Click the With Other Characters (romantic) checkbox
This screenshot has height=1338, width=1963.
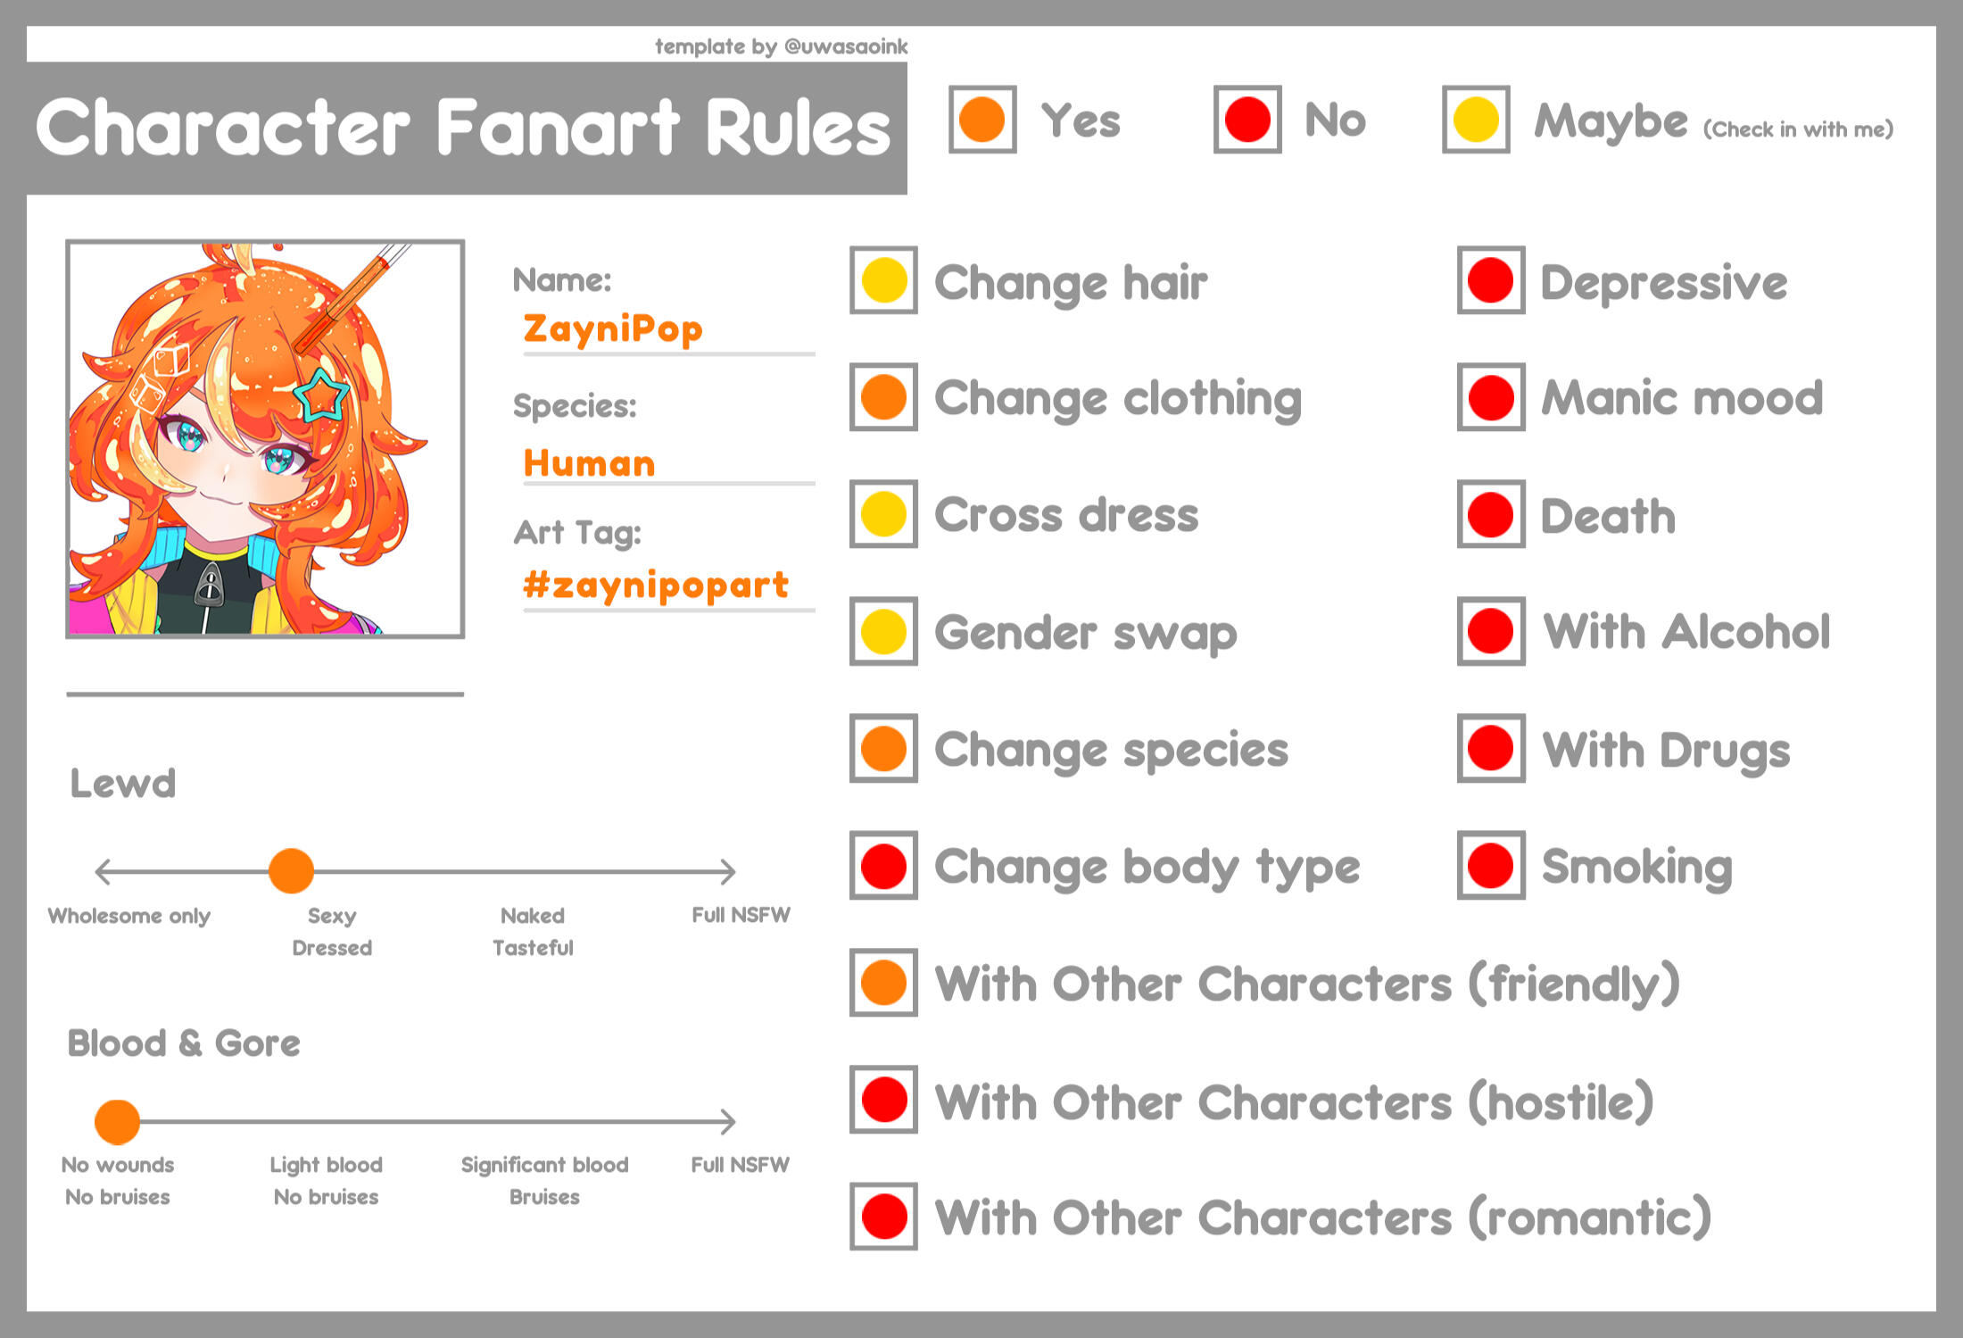[883, 1216]
